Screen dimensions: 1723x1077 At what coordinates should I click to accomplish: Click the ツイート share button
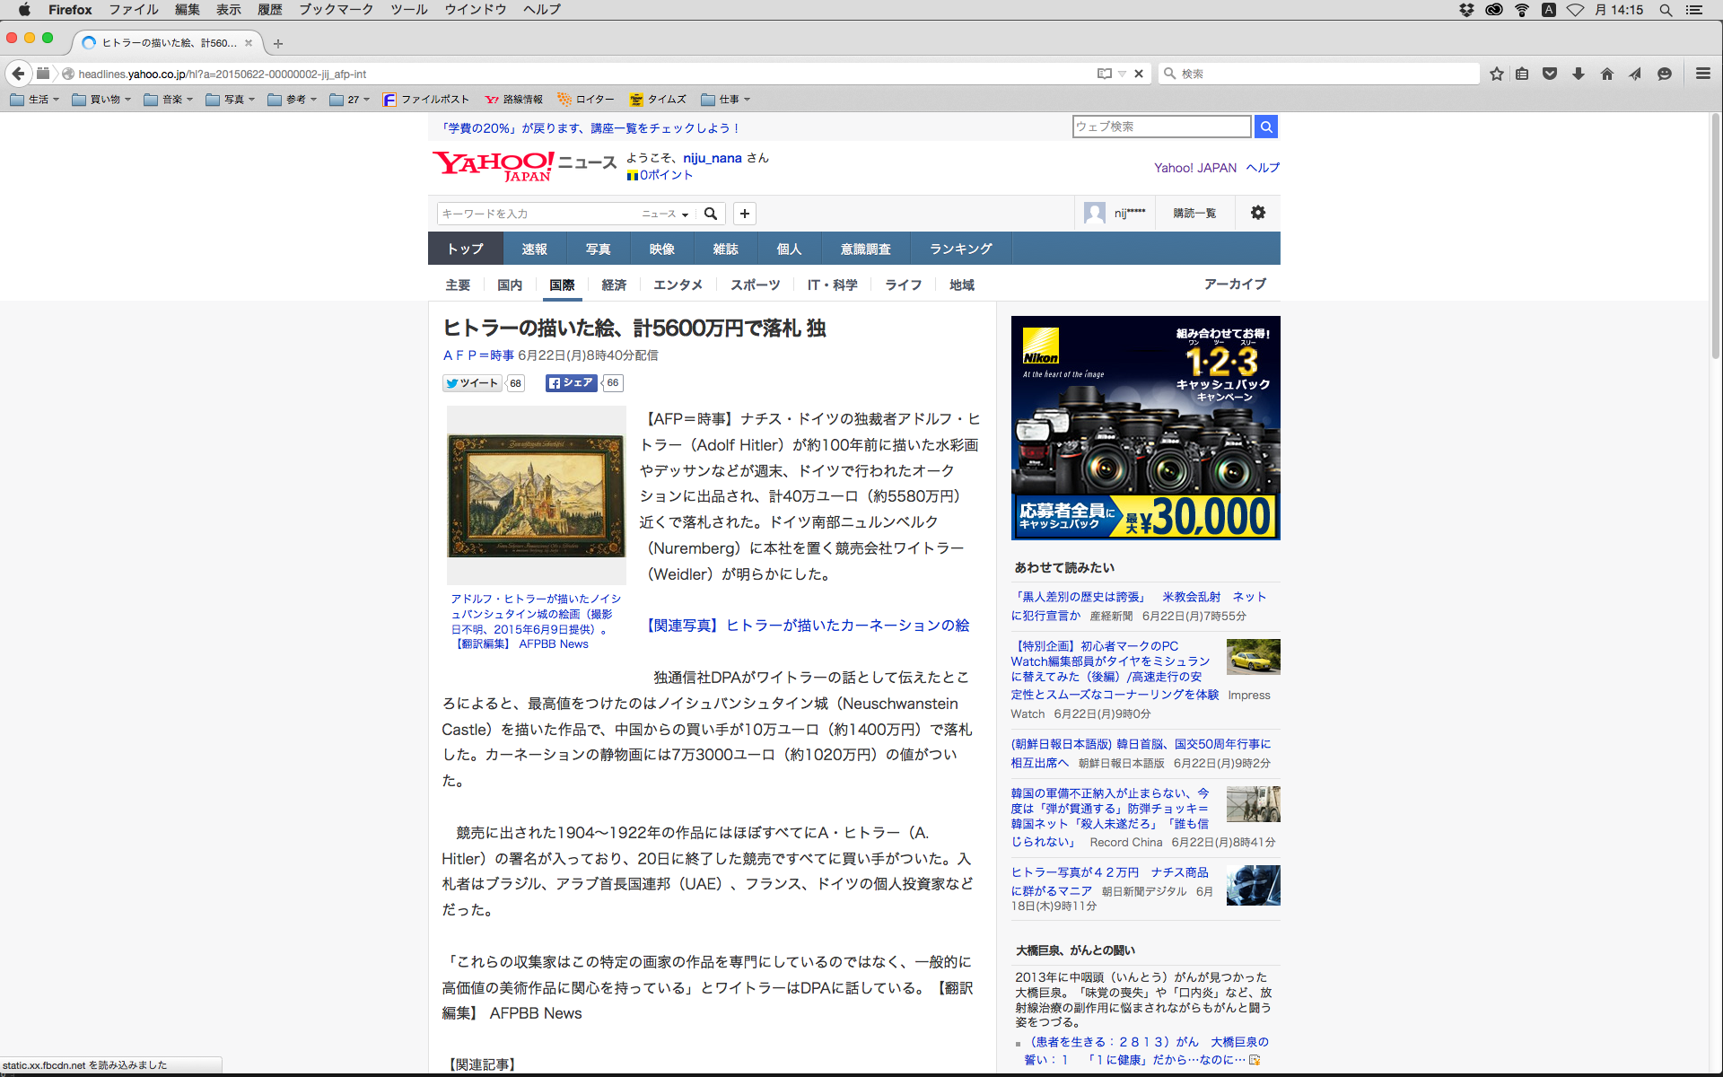point(472,383)
